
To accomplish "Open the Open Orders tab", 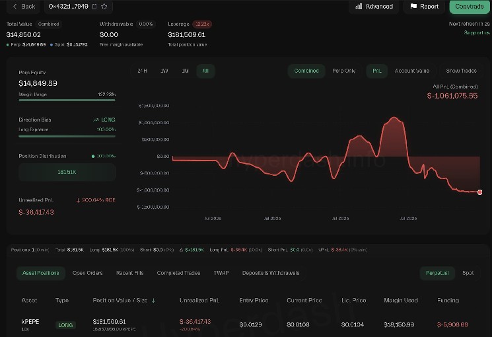I will point(88,273).
